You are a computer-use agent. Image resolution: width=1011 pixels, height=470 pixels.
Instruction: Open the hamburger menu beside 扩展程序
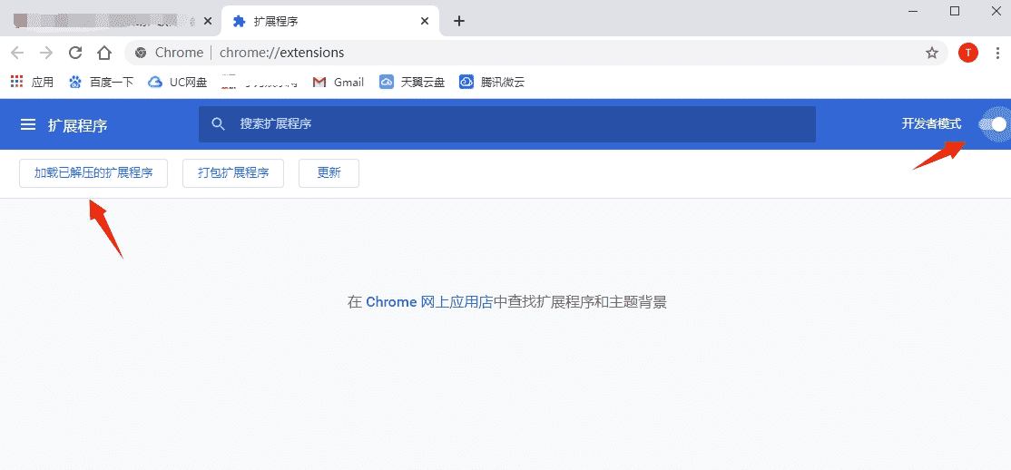28,125
